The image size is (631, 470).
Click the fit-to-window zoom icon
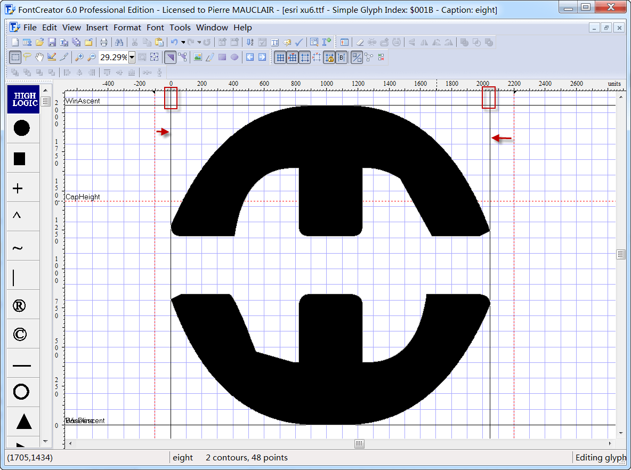pos(155,57)
